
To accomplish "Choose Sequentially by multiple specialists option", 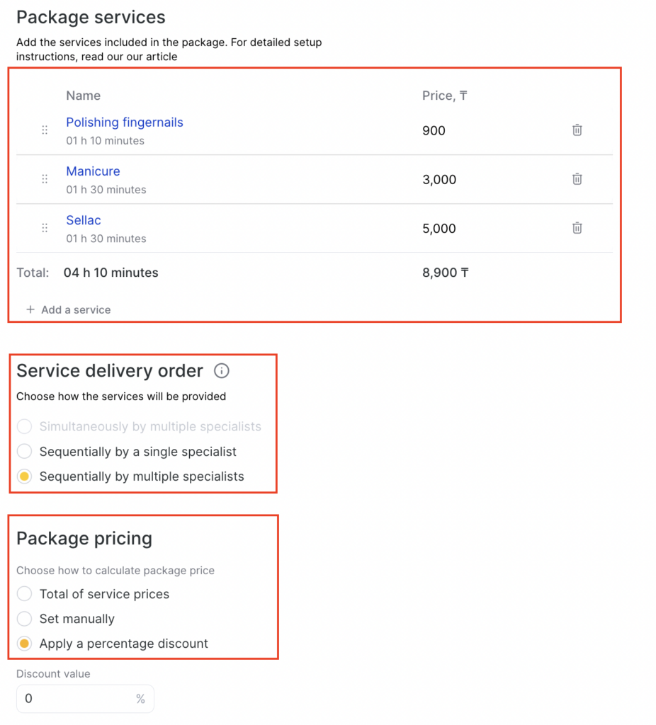I will click(x=25, y=476).
